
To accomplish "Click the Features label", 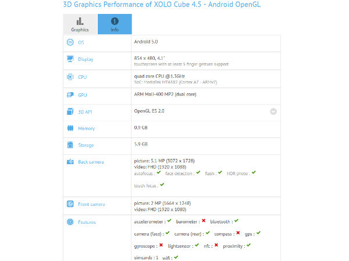I will click(87, 222).
